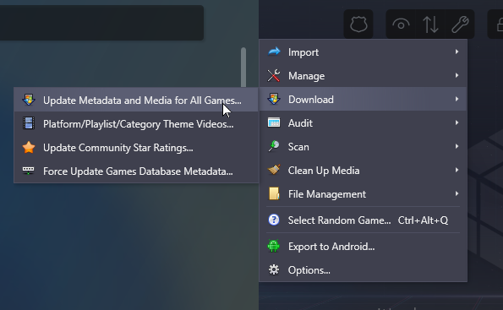
Task: Click the vertical scrollbar thumb
Action: [243, 67]
